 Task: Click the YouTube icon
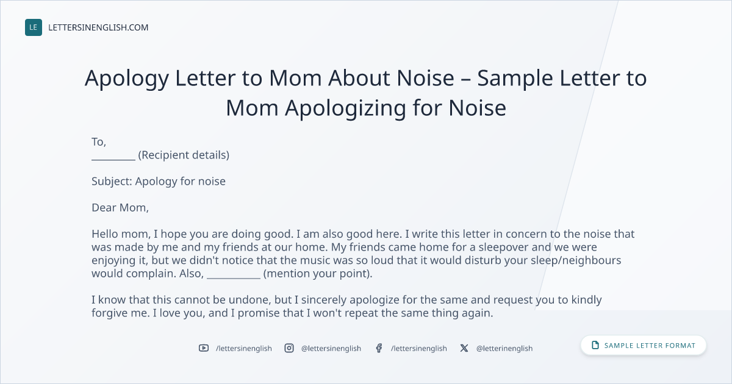pos(204,348)
